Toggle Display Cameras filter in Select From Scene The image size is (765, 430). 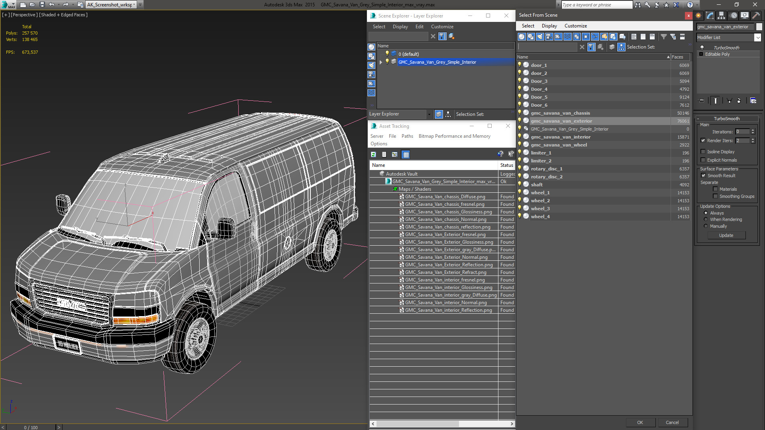[549, 37]
